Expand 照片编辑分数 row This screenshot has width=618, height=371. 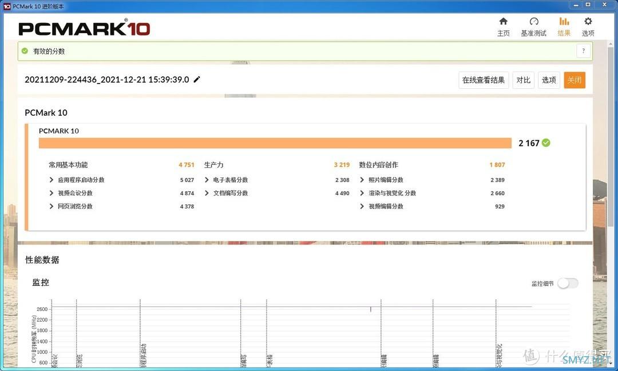(362, 180)
